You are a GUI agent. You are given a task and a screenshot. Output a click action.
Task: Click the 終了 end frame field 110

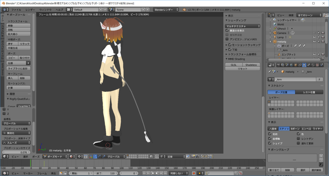pos(106,173)
